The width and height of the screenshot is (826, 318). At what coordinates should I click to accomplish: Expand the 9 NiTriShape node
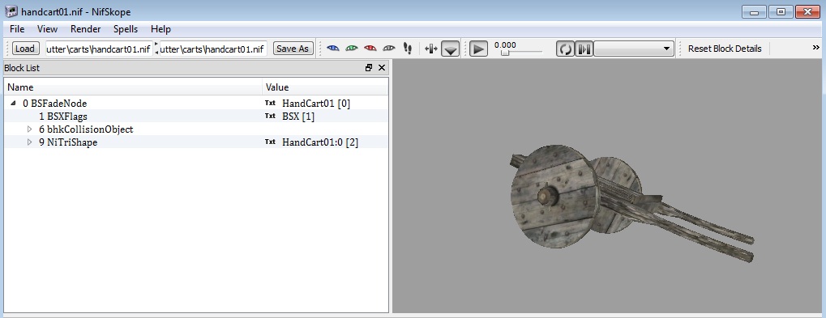tap(29, 142)
